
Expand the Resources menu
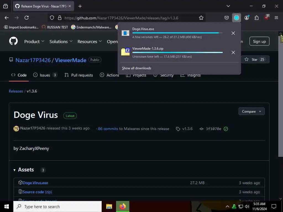[x=90, y=41]
